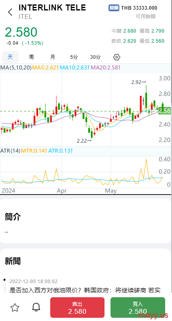Add ITEL to favorites star
The image size is (172, 321).
(15, 307)
